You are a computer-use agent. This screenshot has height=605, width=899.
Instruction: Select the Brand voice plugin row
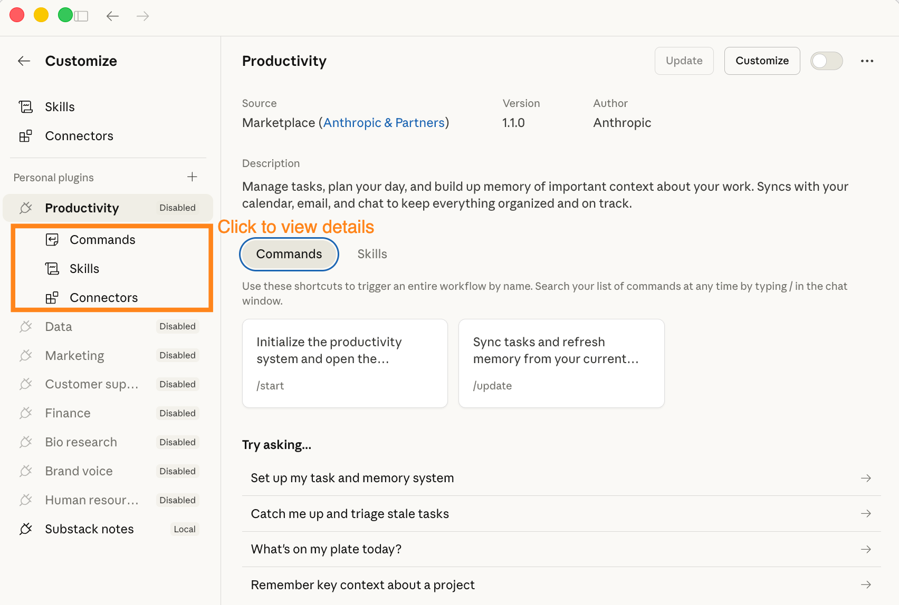point(108,472)
